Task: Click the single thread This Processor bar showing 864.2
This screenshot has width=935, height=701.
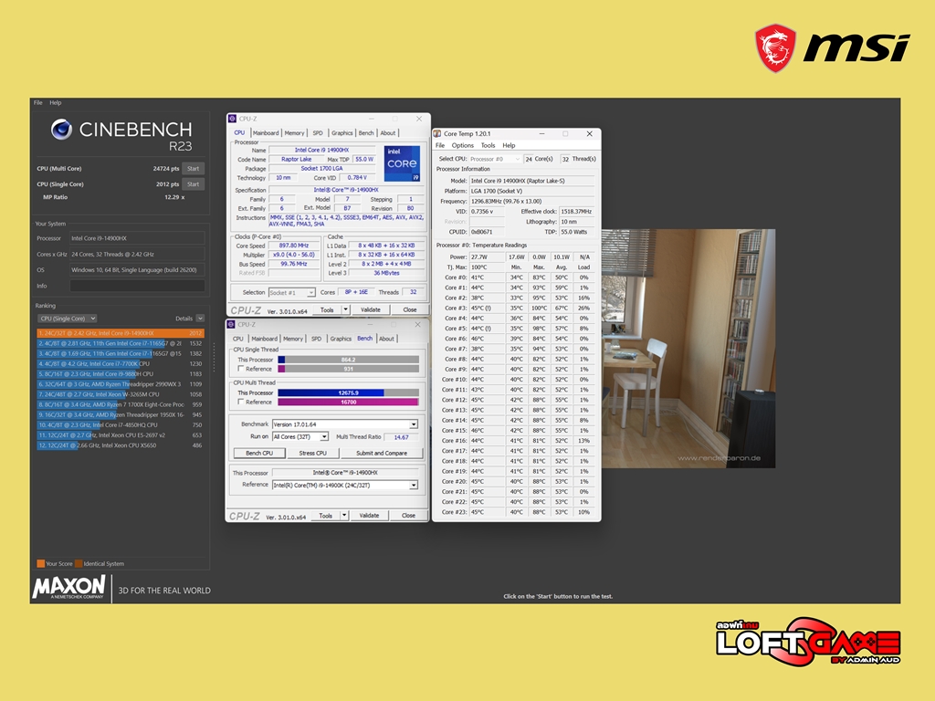Action: tap(348, 360)
